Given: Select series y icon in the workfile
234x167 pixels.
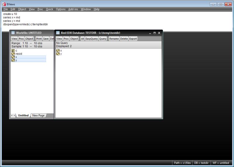Looking at the screenshot, I should [13, 60].
